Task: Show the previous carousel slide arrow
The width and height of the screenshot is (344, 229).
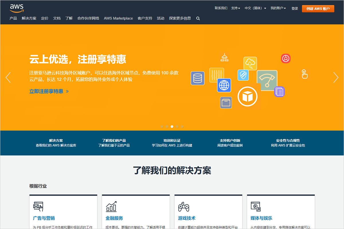Action: pos(8,77)
